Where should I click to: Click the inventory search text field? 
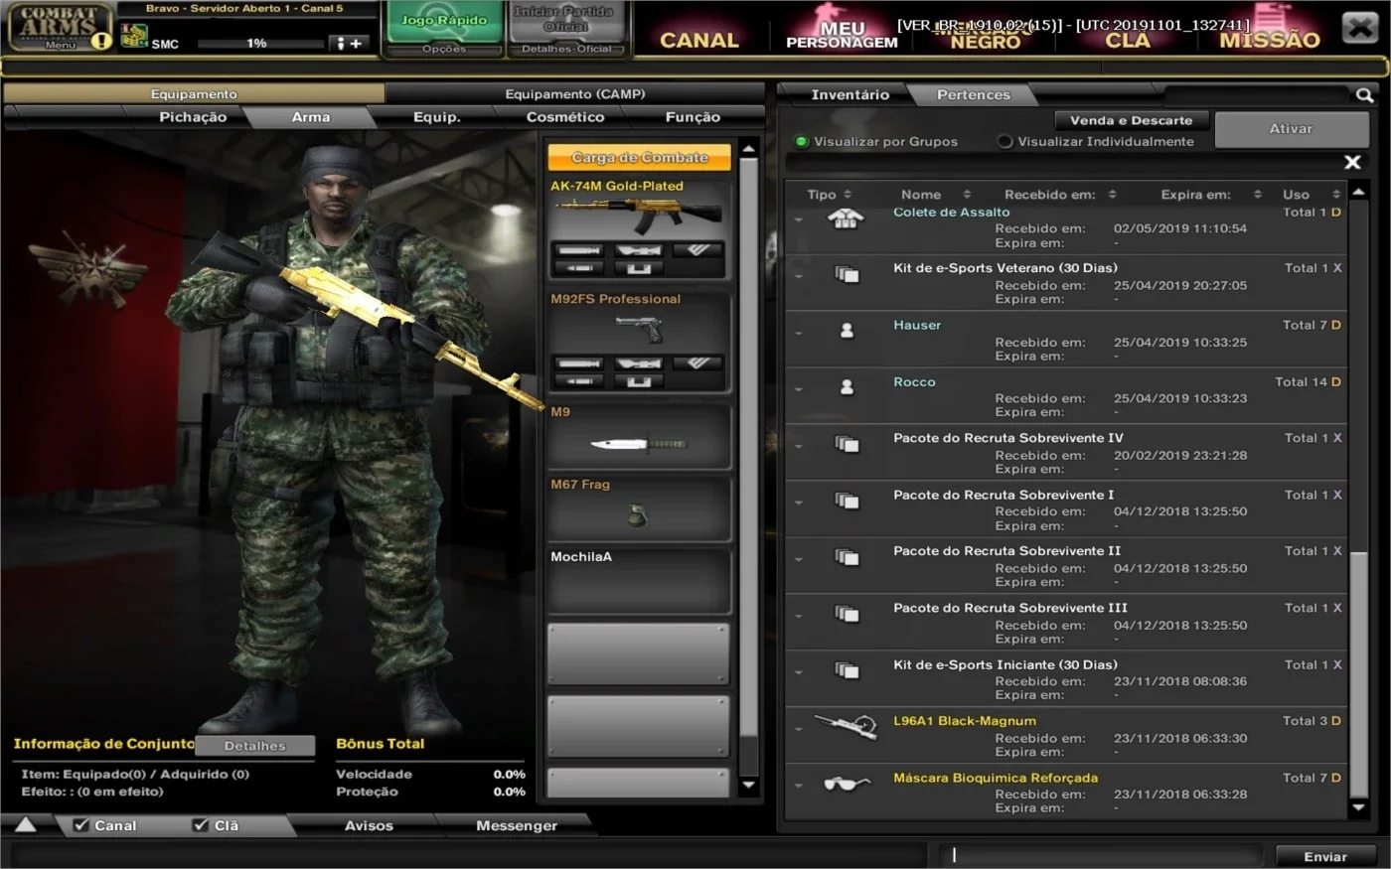(1257, 95)
